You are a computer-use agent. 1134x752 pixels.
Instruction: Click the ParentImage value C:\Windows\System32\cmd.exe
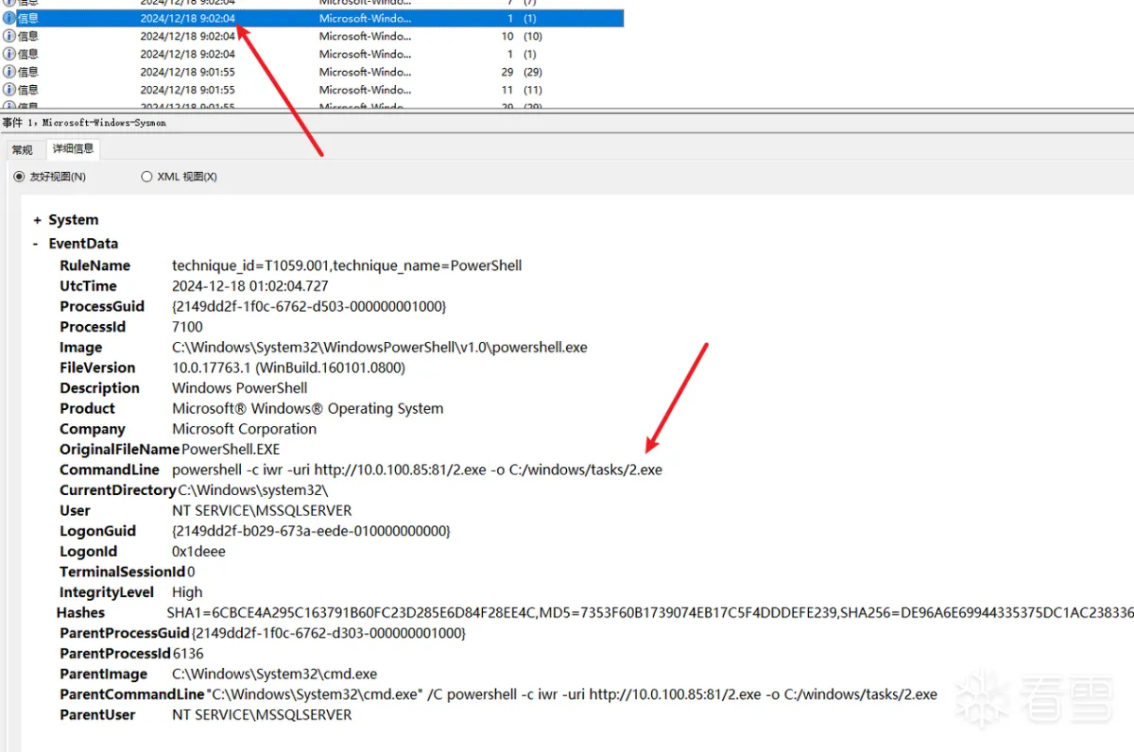click(x=274, y=675)
